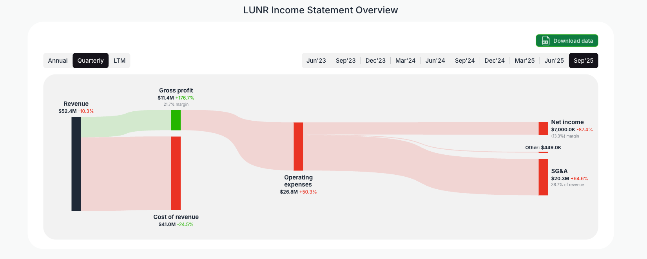
Task: Select the Jun'23 quarter
Action: [x=316, y=60]
